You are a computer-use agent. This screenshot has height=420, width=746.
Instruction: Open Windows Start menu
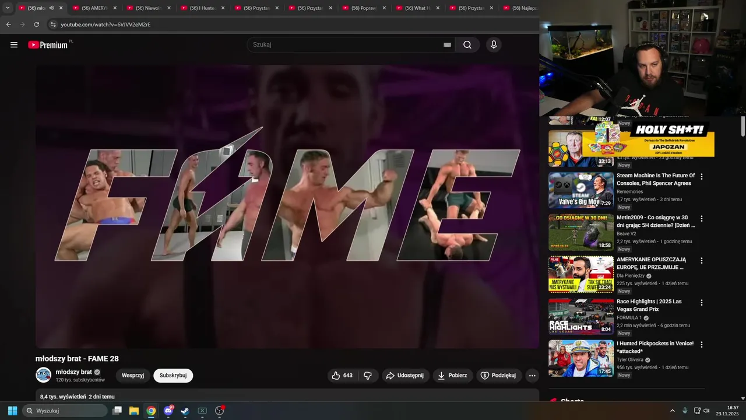tap(12, 411)
